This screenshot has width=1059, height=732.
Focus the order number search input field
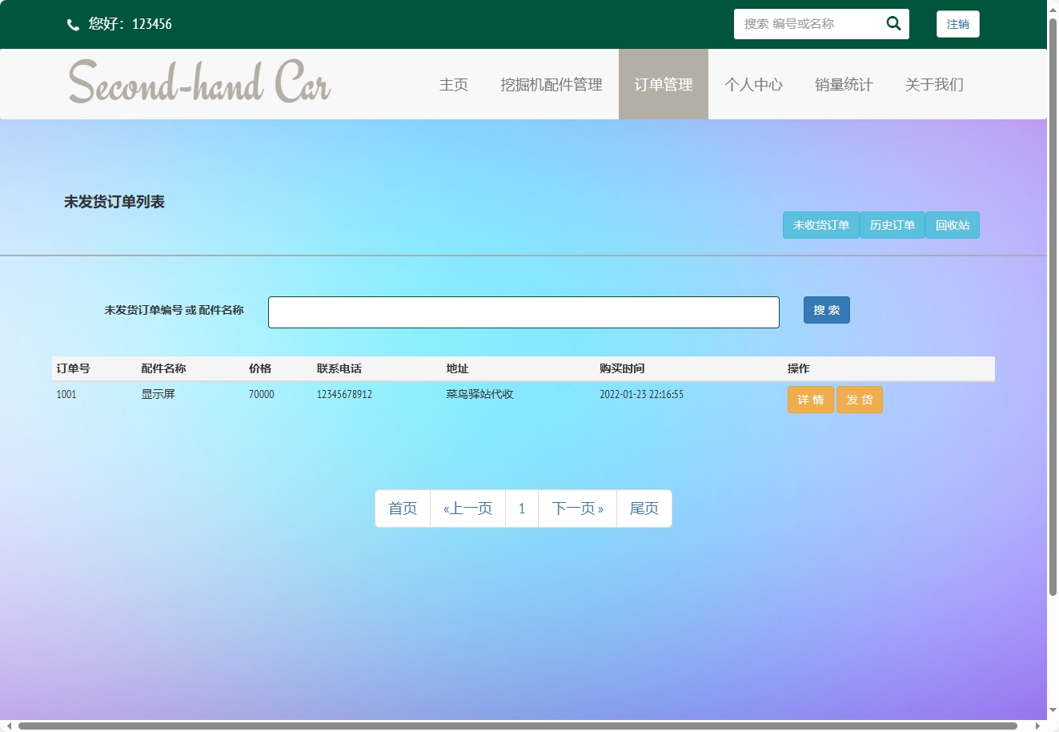[523, 312]
